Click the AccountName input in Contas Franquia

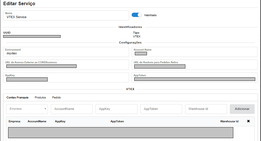72,109
